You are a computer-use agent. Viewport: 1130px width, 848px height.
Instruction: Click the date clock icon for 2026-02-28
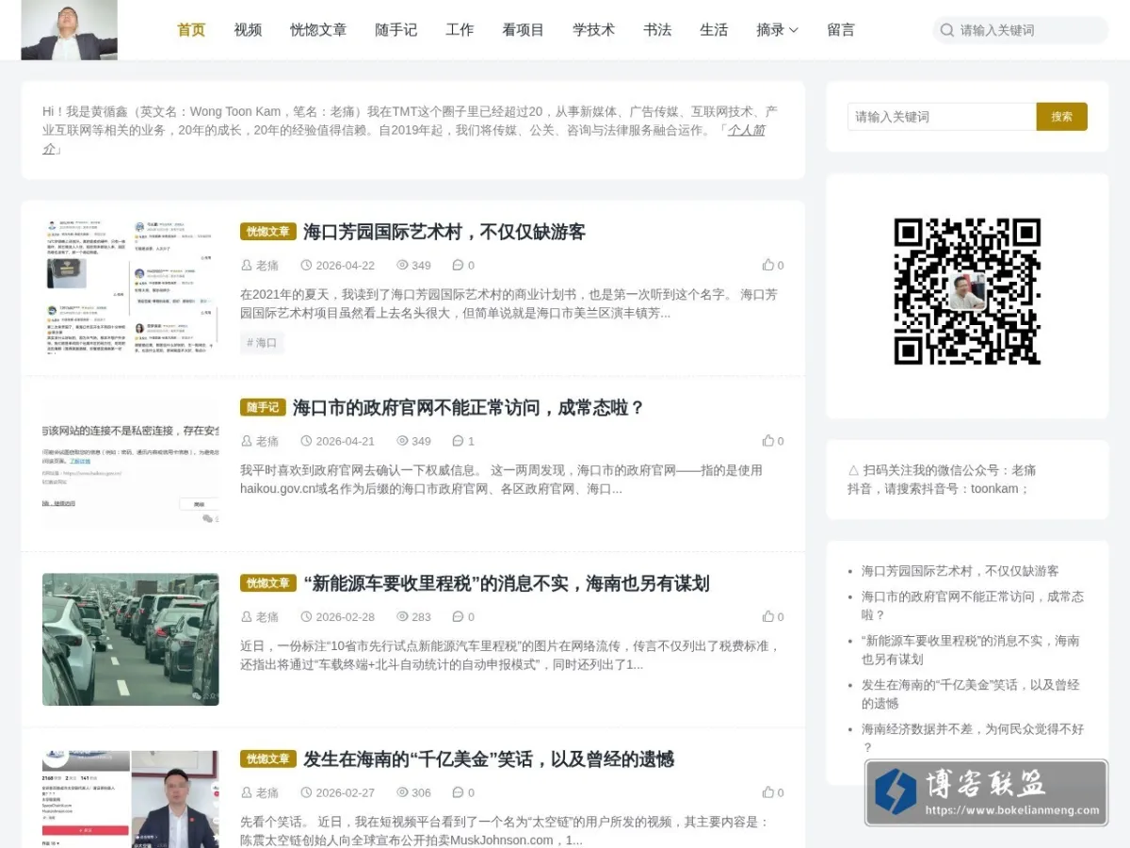(x=306, y=617)
